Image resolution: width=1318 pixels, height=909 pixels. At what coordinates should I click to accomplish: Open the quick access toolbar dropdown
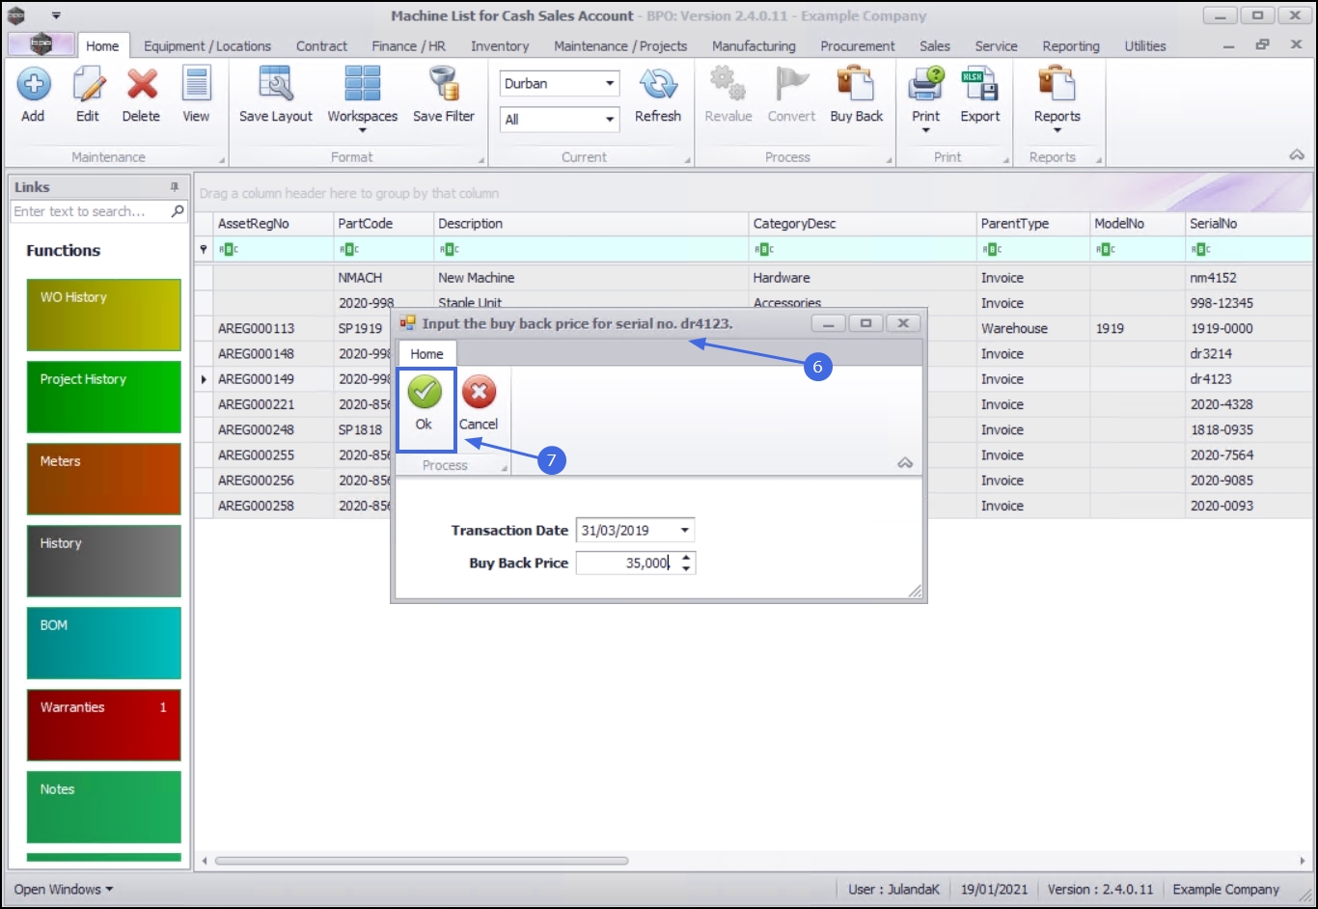56,15
